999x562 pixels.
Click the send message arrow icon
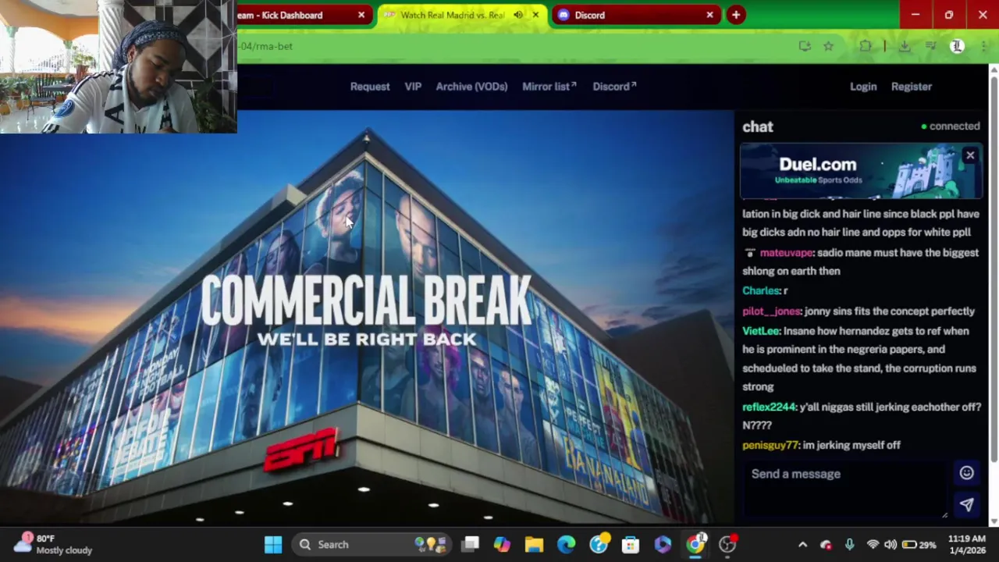(966, 505)
